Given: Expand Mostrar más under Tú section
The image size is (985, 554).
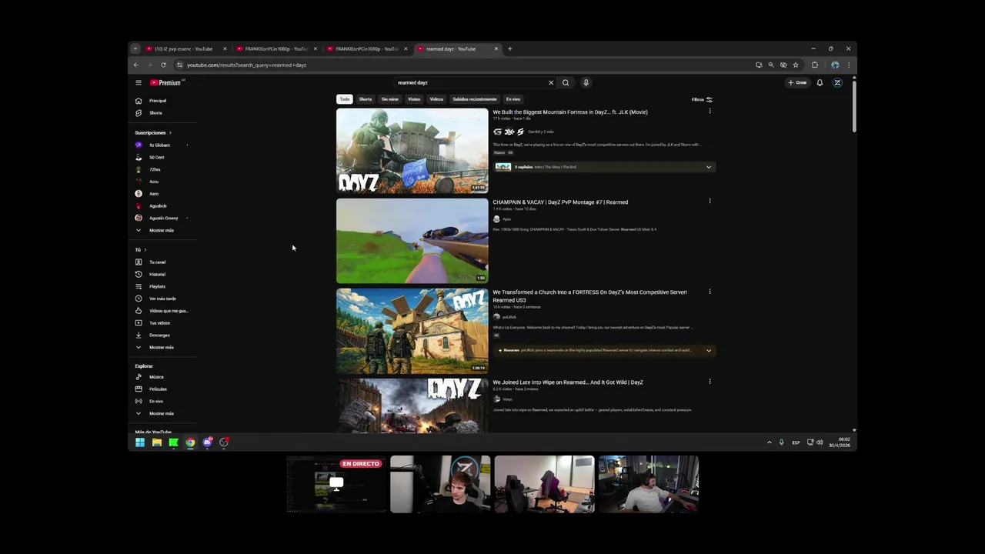Looking at the screenshot, I should [162, 347].
